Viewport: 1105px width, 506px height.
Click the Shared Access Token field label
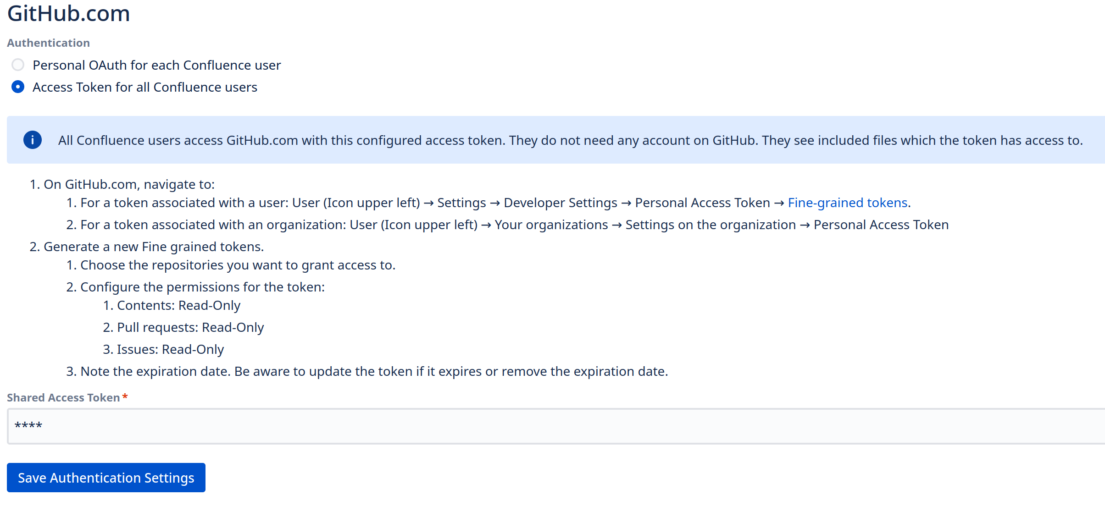tap(63, 397)
